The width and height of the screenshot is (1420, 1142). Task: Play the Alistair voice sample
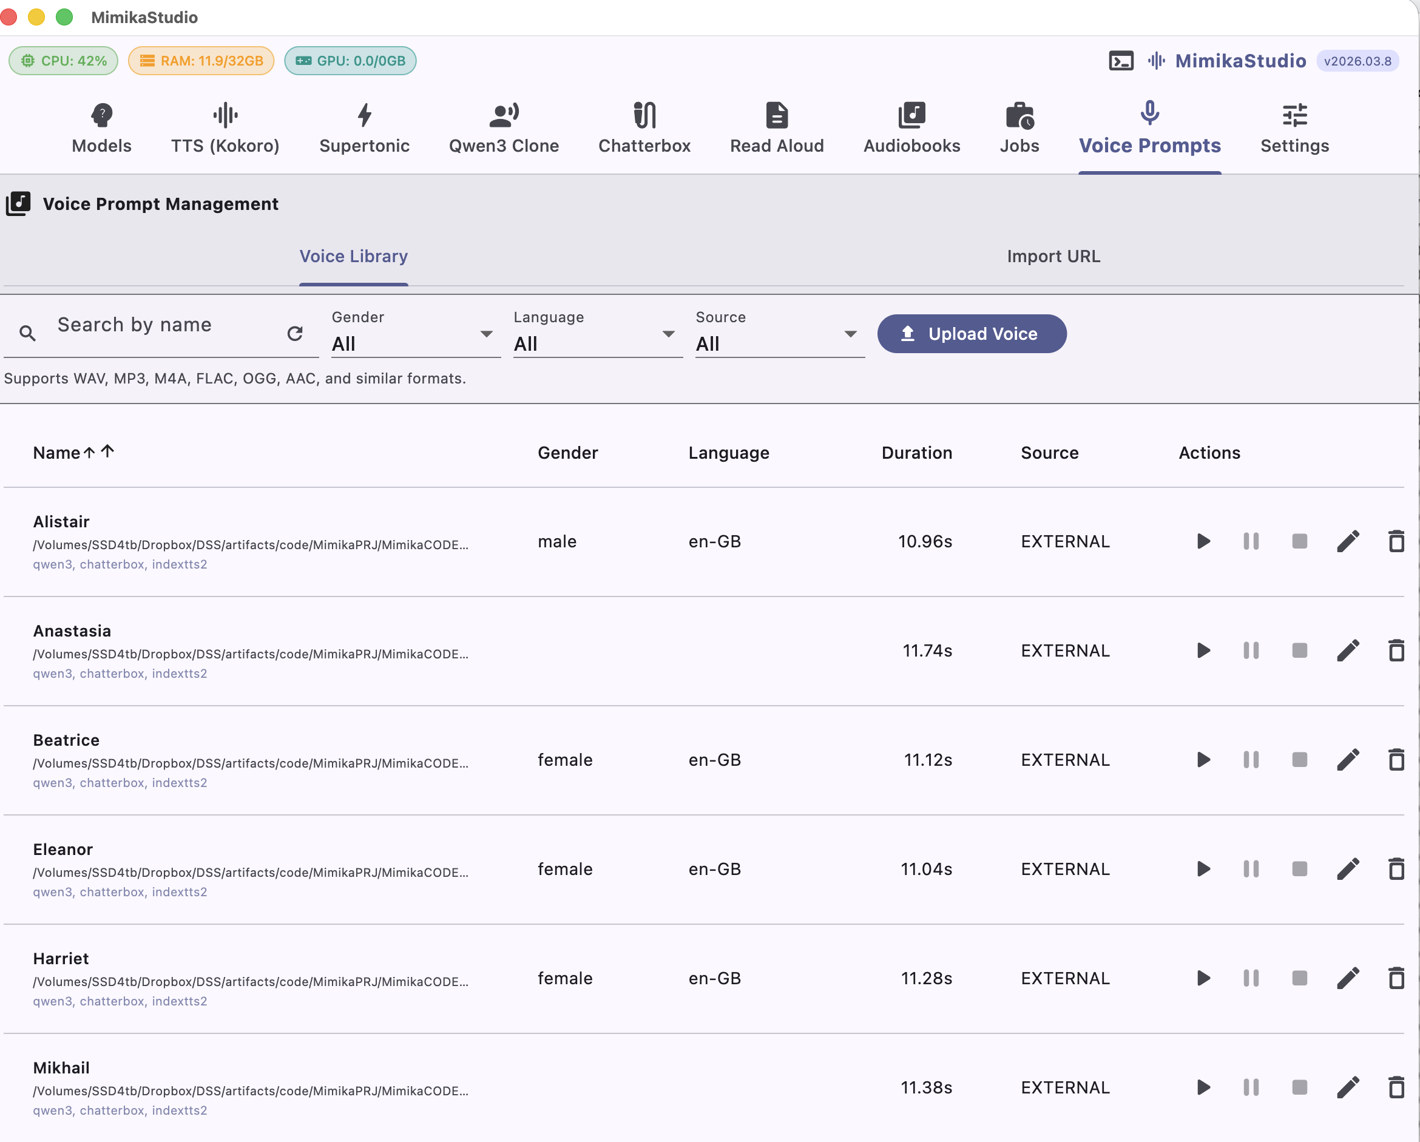(1203, 541)
